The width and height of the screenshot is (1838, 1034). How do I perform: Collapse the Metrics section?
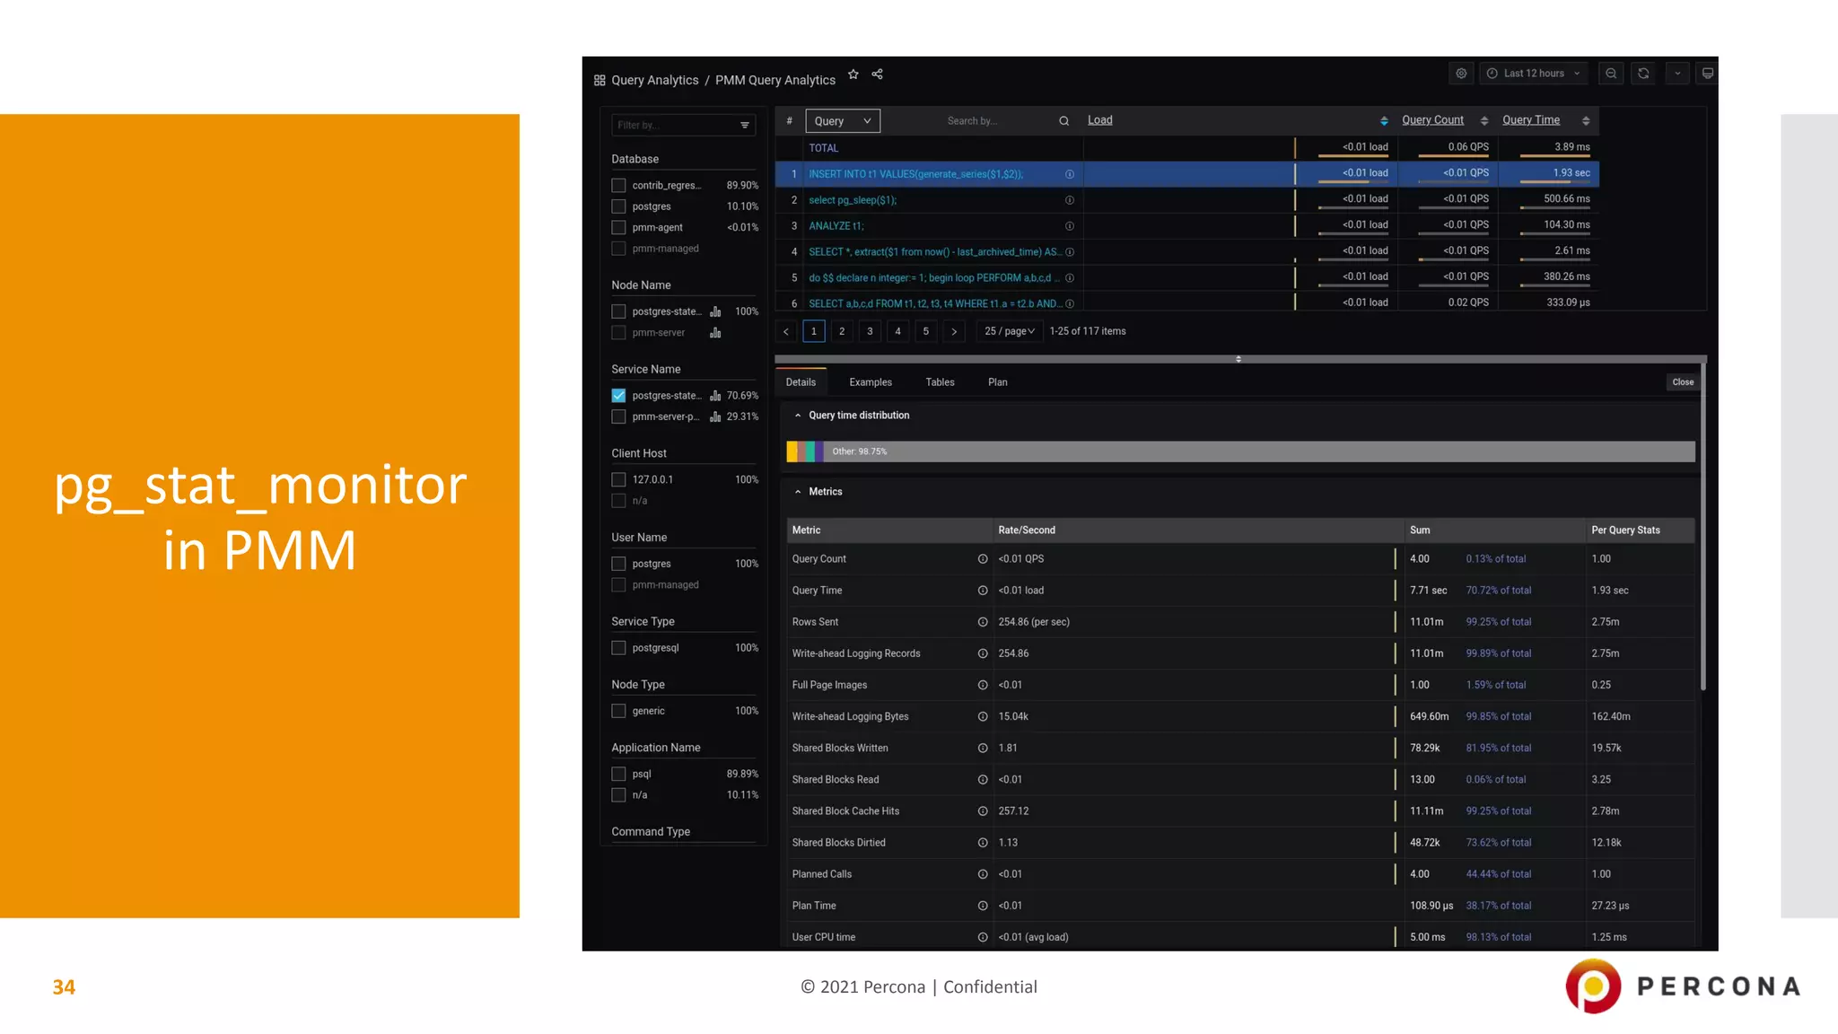pos(798,492)
